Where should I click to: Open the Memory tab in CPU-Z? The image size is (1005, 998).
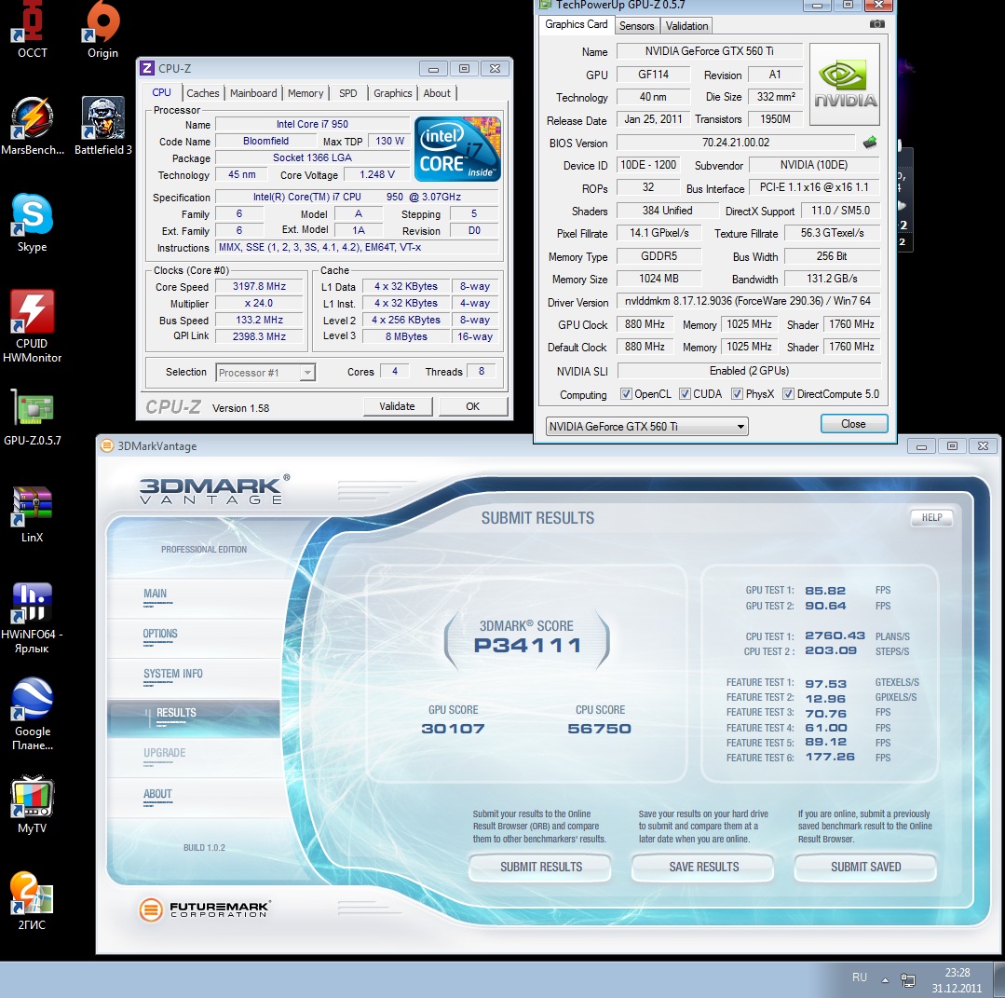click(306, 93)
